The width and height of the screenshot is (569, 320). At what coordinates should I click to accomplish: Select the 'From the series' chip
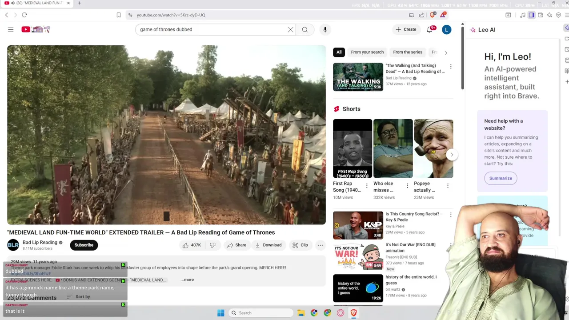(x=408, y=52)
